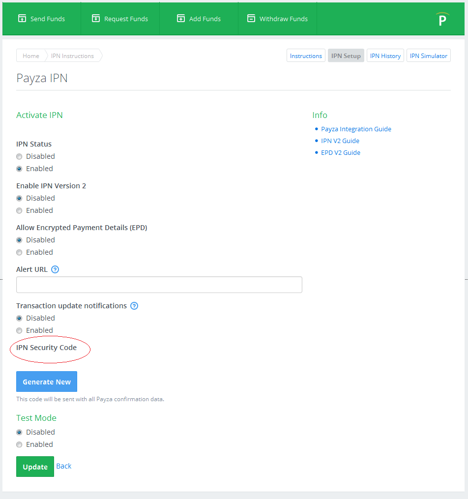Switch to the IPN Setup tab

tap(346, 56)
